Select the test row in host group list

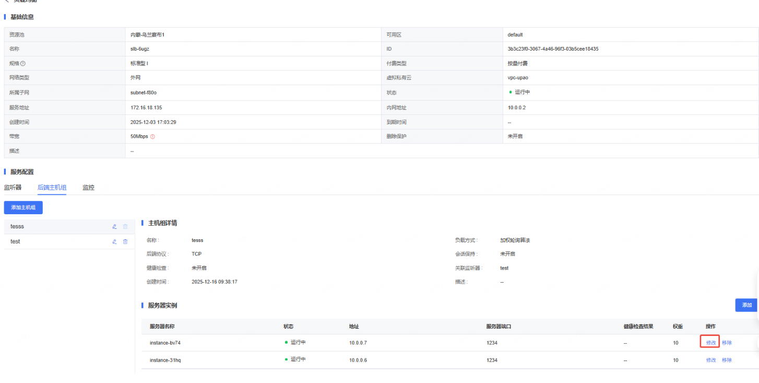pyautogui.click(x=69, y=241)
